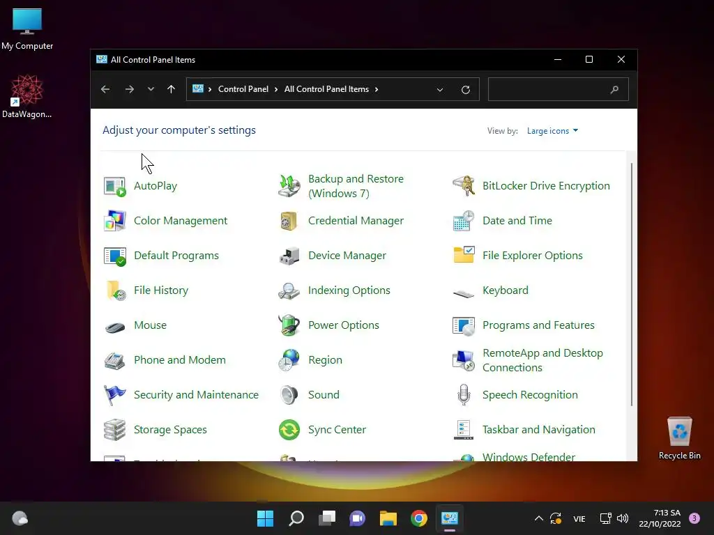The width and height of the screenshot is (714, 535).
Task: Click the search magnifier icon in search box
Action: [x=614, y=90]
